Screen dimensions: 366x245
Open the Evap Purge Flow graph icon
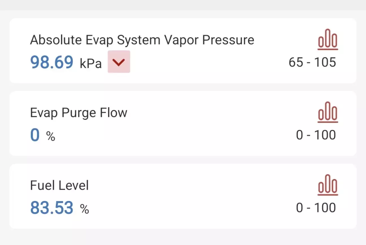click(328, 112)
